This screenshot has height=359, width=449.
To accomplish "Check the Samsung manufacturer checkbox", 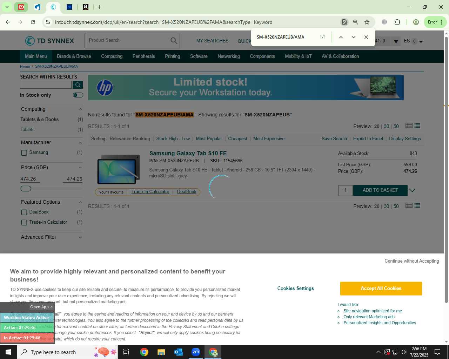I will click(x=24, y=153).
